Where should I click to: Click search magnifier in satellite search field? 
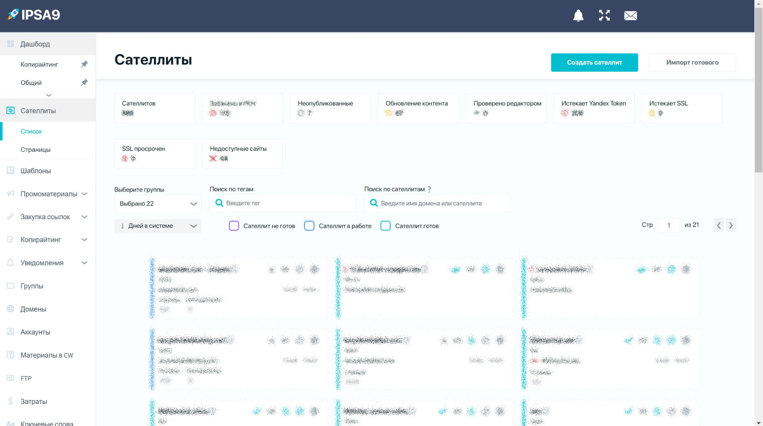coord(374,203)
